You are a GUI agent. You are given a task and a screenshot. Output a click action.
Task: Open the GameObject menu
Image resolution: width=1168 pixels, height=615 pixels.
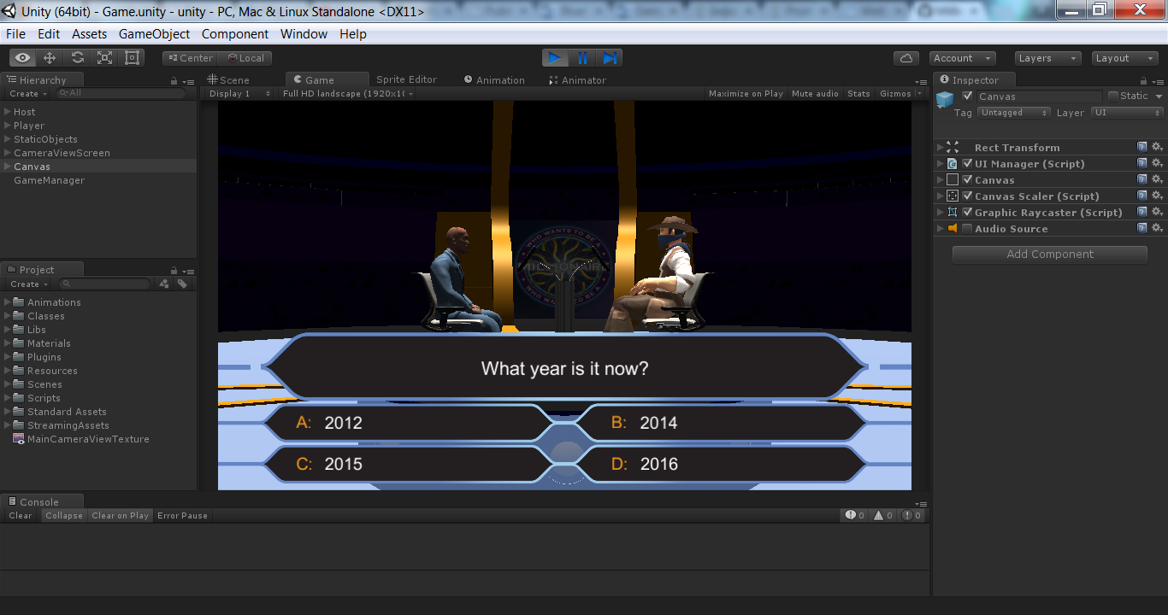[x=155, y=34]
